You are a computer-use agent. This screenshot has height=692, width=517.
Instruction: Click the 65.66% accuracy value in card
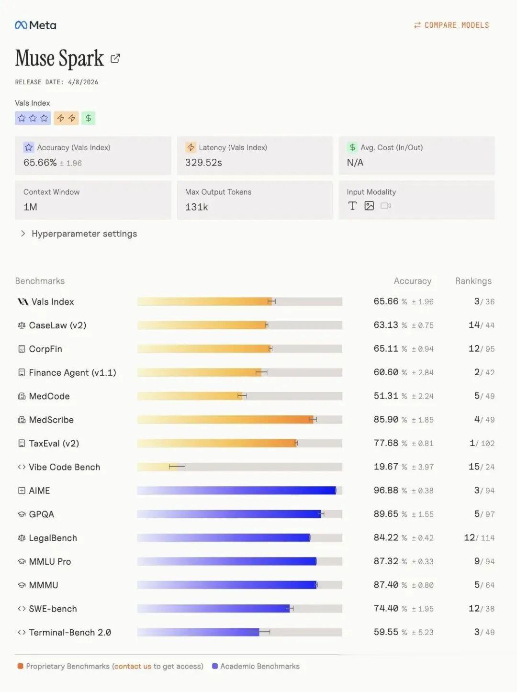[x=40, y=163]
